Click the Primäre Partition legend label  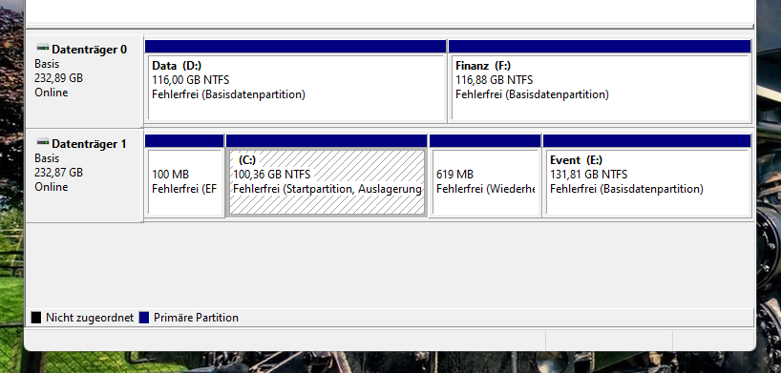[197, 318]
